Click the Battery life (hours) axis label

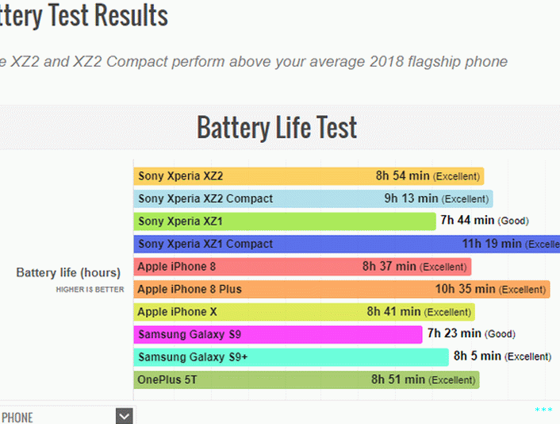68,273
